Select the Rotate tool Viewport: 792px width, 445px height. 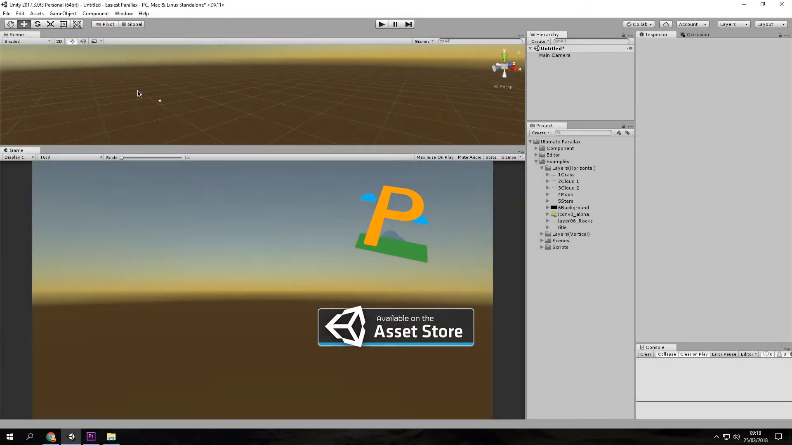pos(37,24)
